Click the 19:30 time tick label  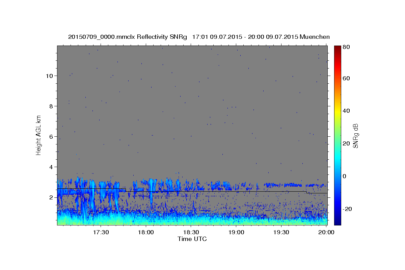click(x=281, y=232)
